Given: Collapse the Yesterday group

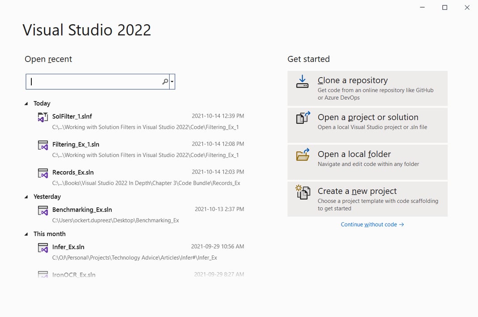Looking at the screenshot, I should pos(26,196).
